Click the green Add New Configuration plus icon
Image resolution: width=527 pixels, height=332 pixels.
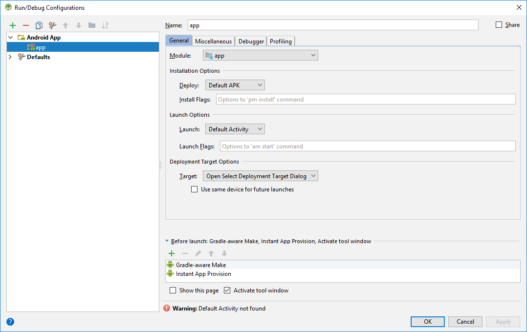[x=13, y=25]
